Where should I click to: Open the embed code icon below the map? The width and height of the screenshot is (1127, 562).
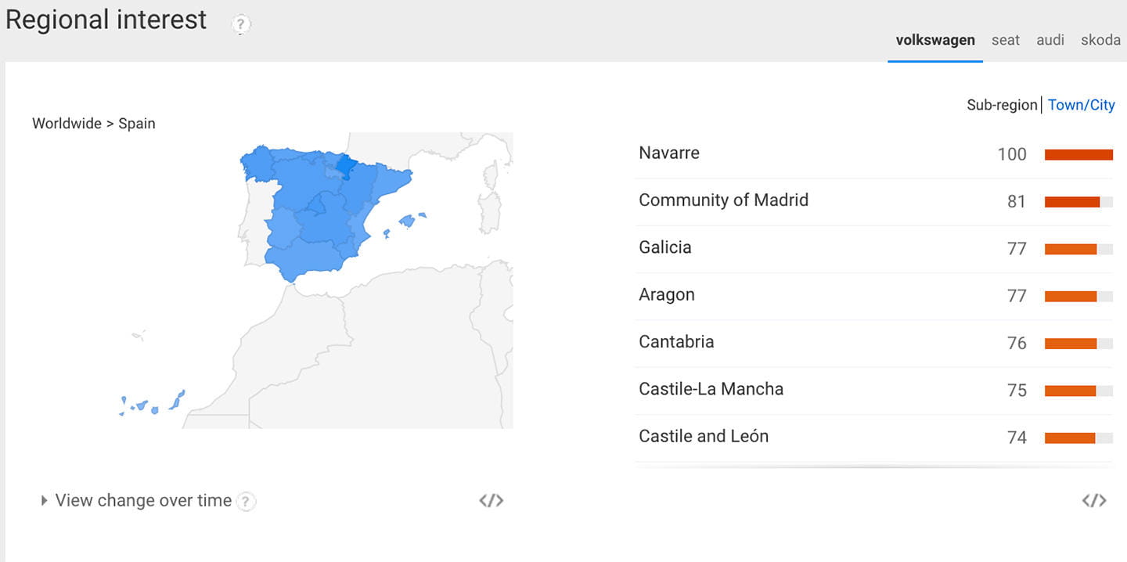[491, 501]
